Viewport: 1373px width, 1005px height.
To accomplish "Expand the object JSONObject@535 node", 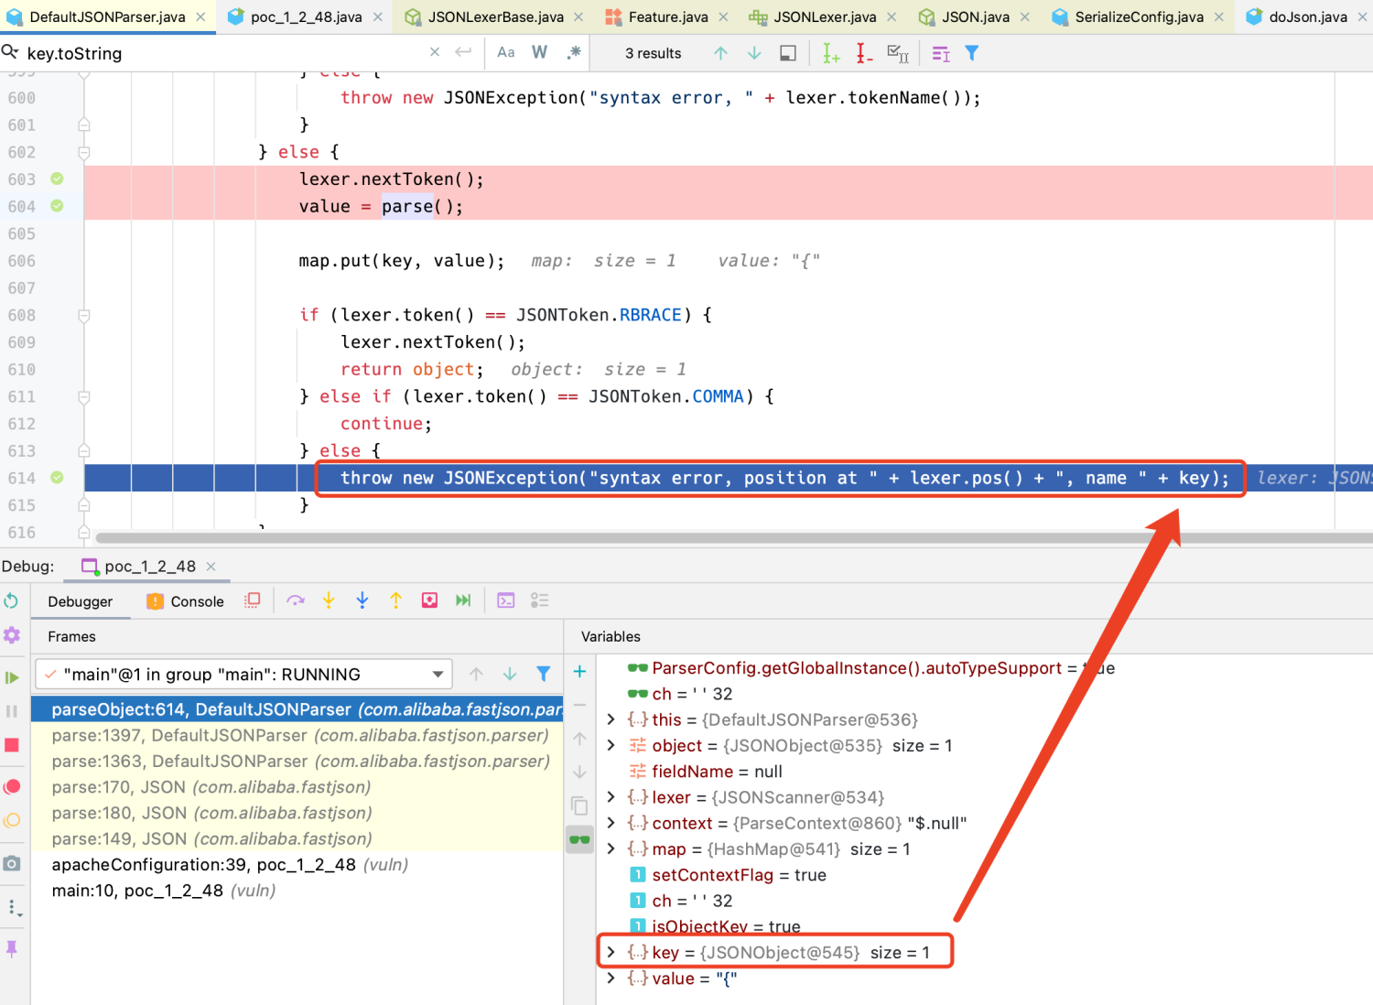I will [x=611, y=745].
